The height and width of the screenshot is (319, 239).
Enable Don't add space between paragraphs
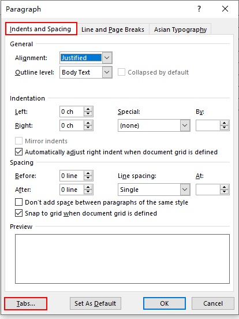18,202
